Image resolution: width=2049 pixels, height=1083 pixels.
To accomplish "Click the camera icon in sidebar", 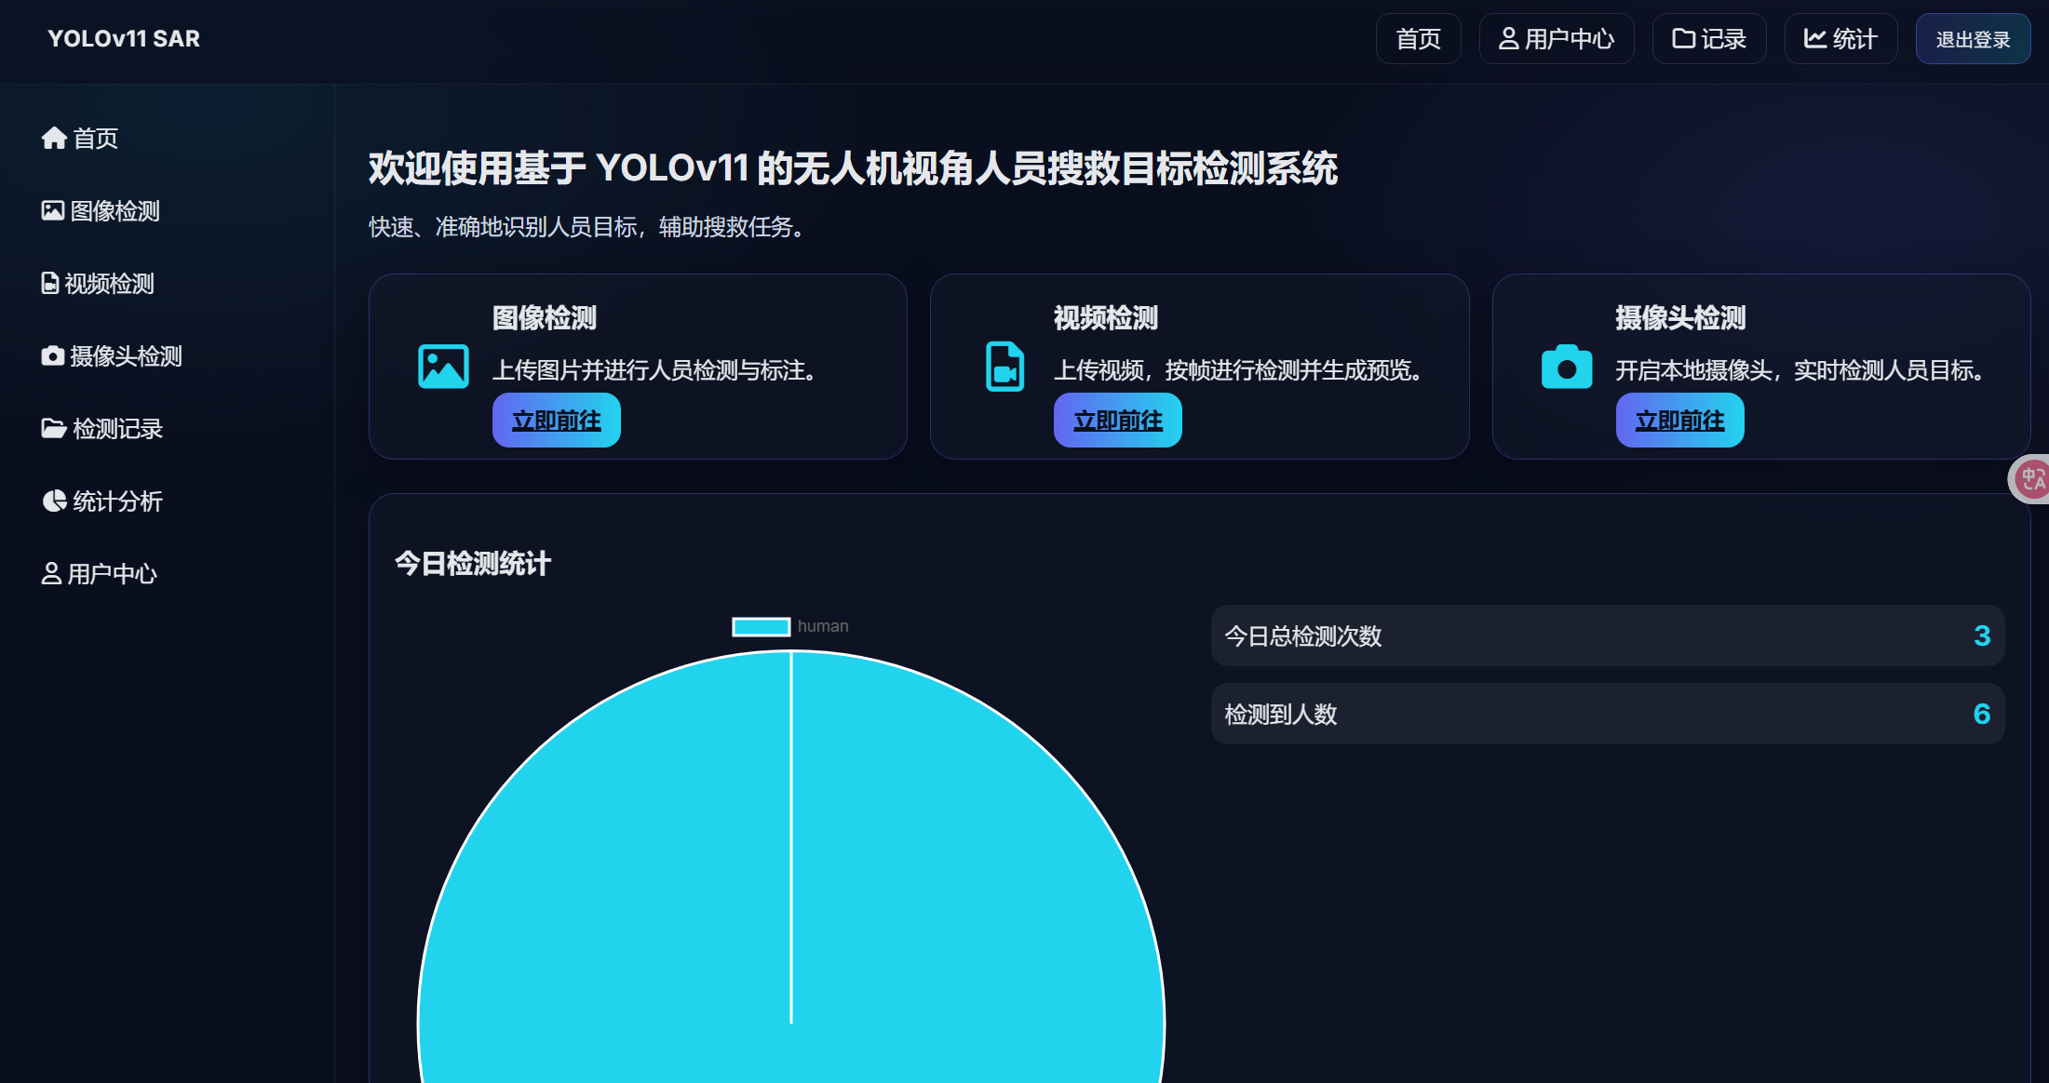I will pos(53,355).
